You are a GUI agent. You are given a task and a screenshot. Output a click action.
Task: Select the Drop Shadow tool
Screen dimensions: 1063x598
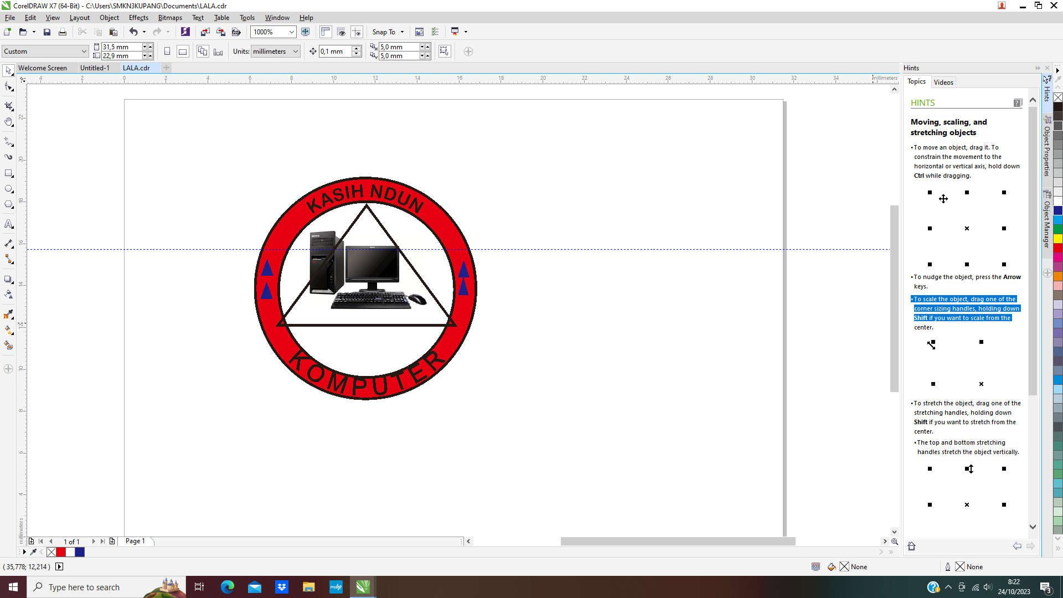pos(8,279)
